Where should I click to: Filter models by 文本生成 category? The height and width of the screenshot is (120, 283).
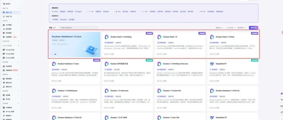tap(106, 11)
